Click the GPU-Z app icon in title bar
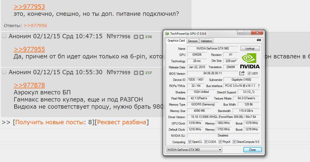 (x=167, y=33)
